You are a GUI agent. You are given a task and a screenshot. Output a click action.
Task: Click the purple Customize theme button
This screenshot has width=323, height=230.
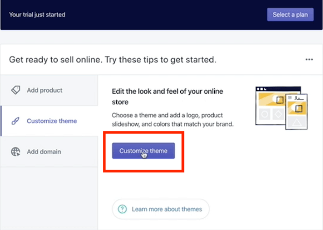(144, 151)
